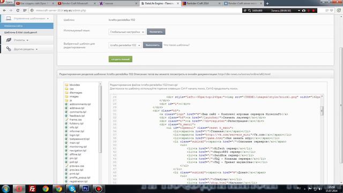Viewport: 343px width, 193px height.
Task: Select addnews.tpl template file
Action: tap(75, 108)
